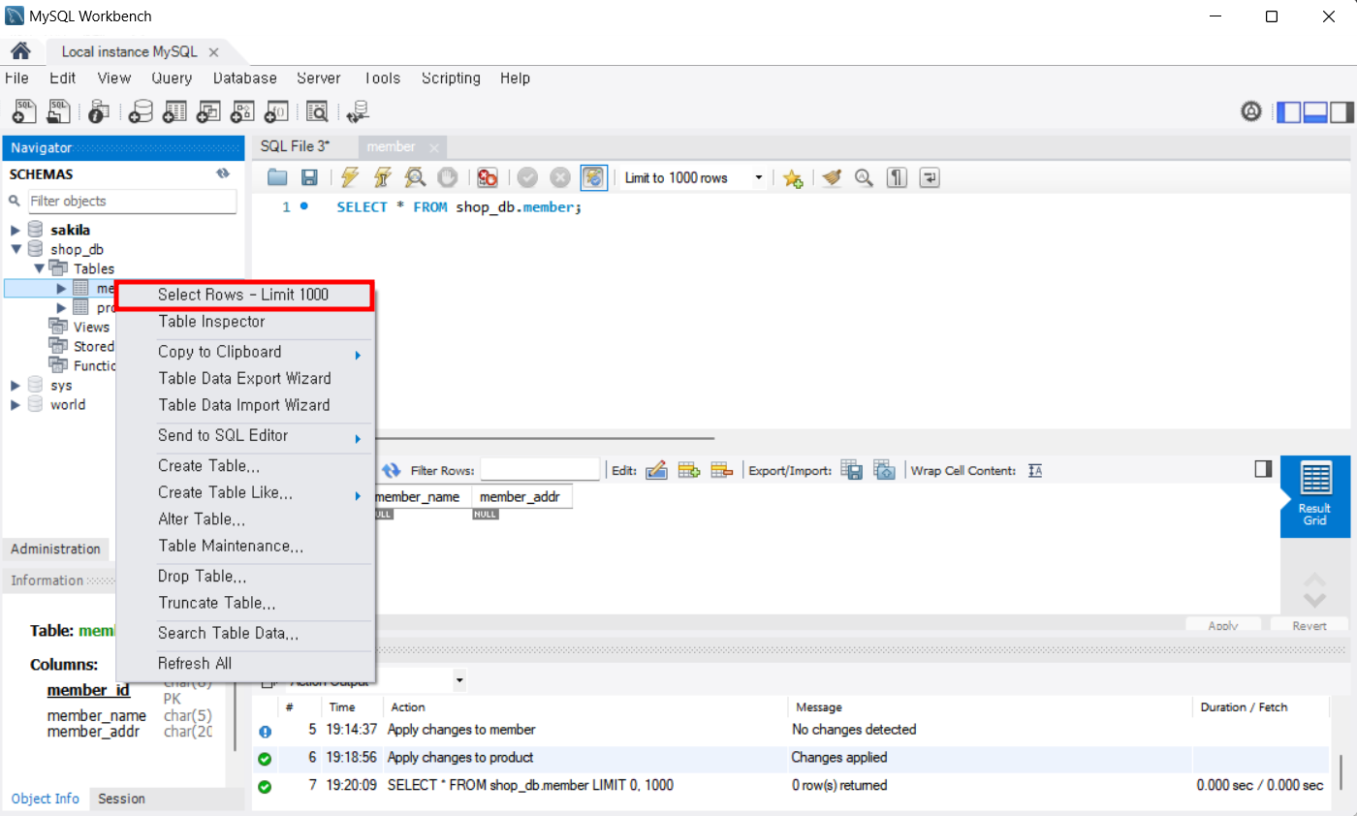Create a new stored procedure icon
1357x816 pixels.
click(242, 111)
